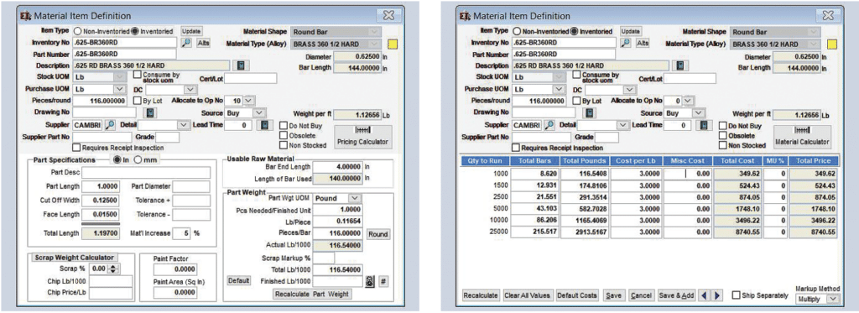Click yellow alloy color swatch in right window

pyautogui.click(x=832, y=44)
